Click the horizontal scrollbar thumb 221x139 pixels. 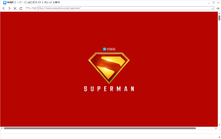coord(100,128)
